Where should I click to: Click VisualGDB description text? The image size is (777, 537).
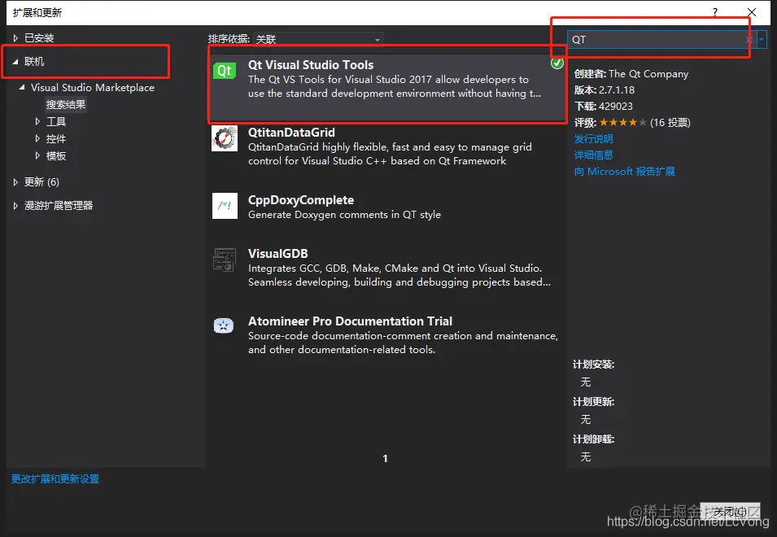click(x=399, y=275)
